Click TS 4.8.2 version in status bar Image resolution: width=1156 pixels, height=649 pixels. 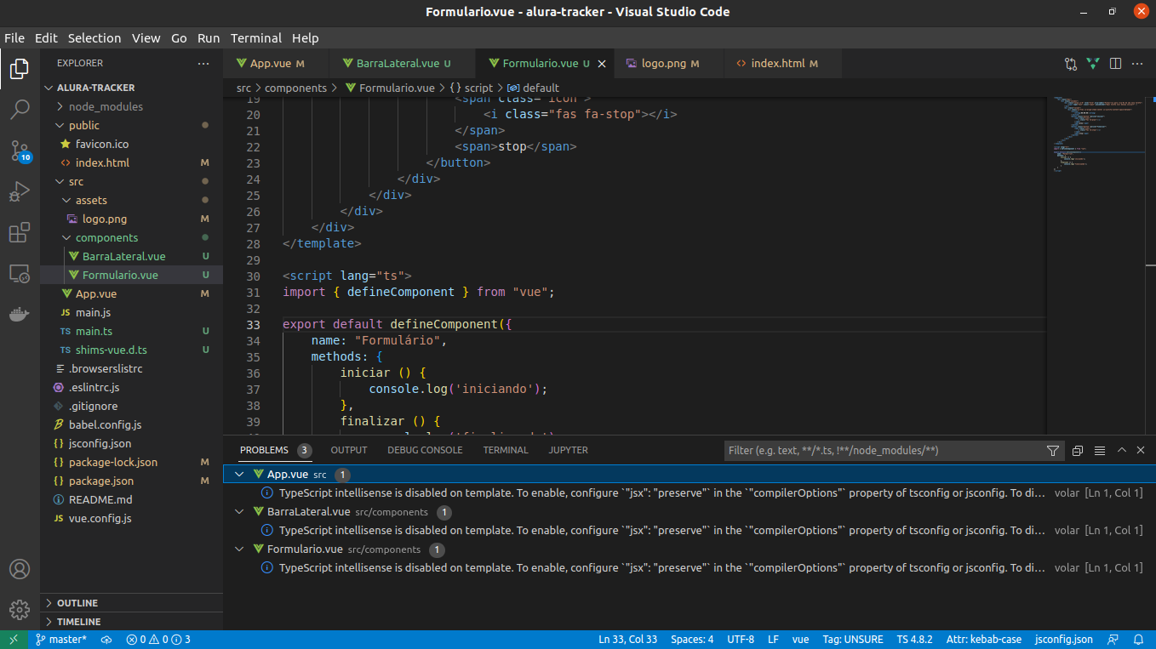pos(914,640)
